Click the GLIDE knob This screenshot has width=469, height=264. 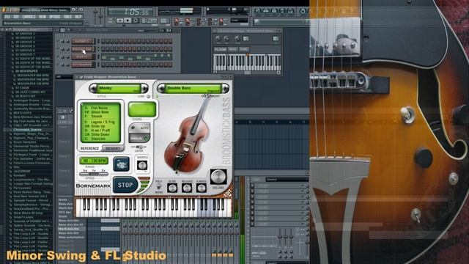click(x=172, y=188)
